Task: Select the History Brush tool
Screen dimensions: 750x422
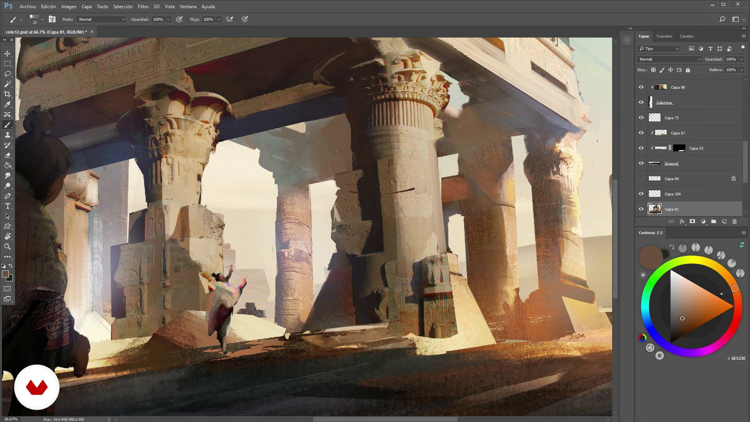Action: coord(7,145)
